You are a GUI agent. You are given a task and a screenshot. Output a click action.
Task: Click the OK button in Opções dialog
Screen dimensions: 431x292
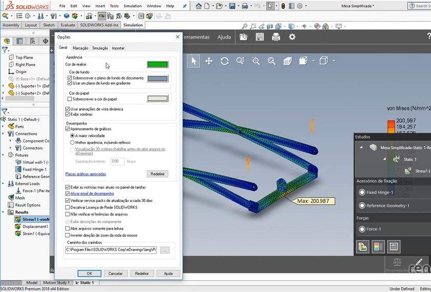89,274
